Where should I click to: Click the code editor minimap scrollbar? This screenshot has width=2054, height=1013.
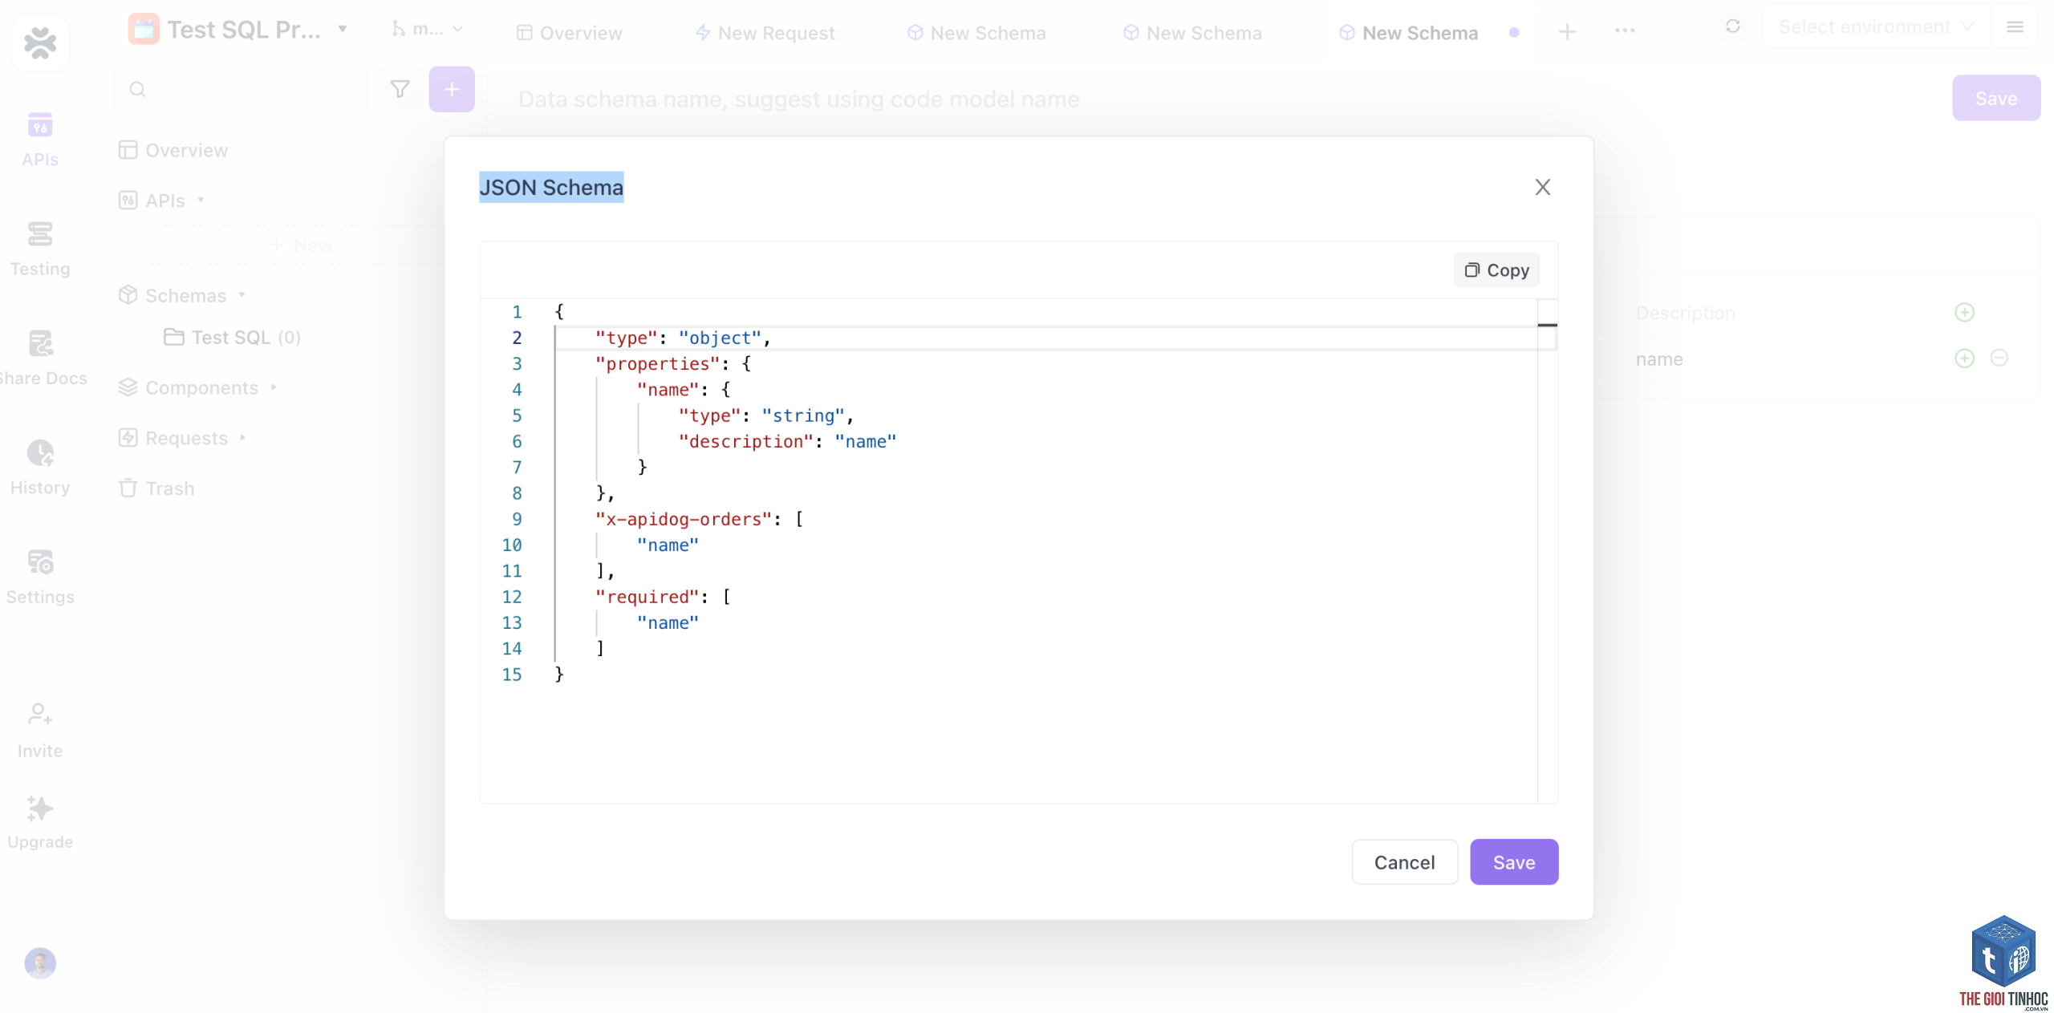point(1547,550)
